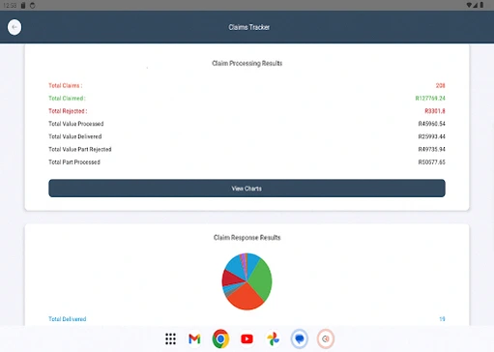Open the Messages app in dock

[300, 338]
